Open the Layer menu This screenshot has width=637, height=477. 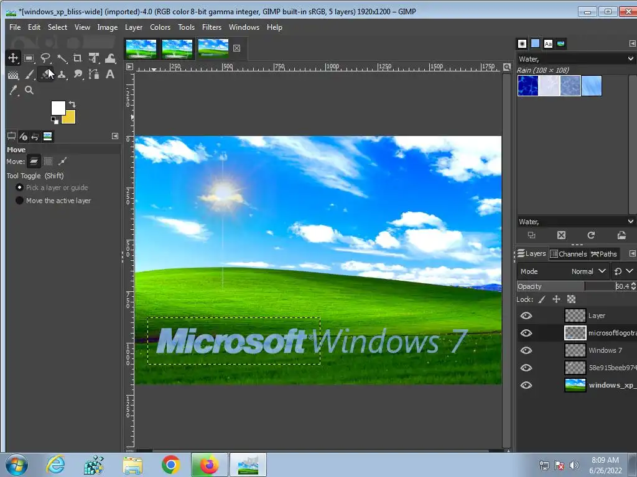point(134,27)
